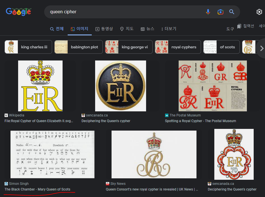Click the Simon Singh source name
The image size is (265, 197).
pos(19,184)
